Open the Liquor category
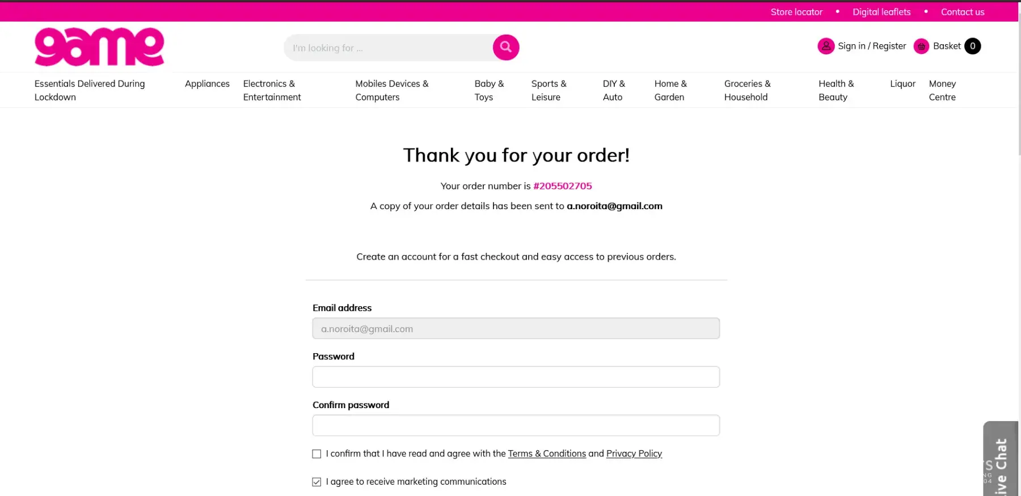Screen dimensions: 1021x496 coord(902,84)
